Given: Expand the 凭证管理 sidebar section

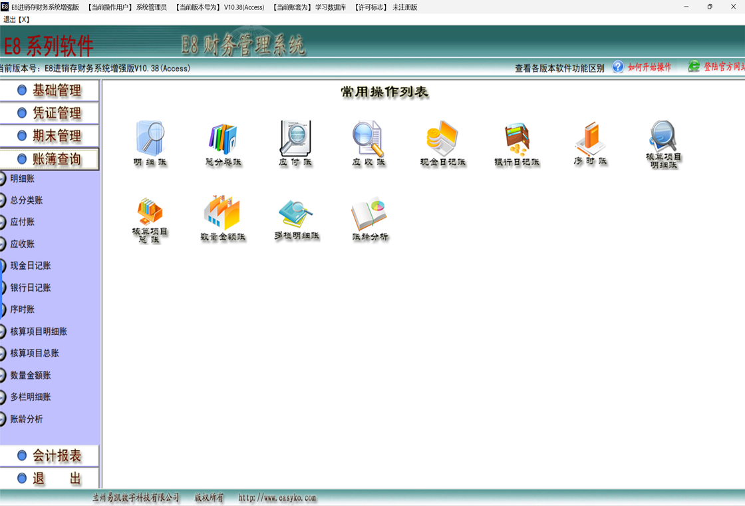Looking at the screenshot, I should point(50,113).
